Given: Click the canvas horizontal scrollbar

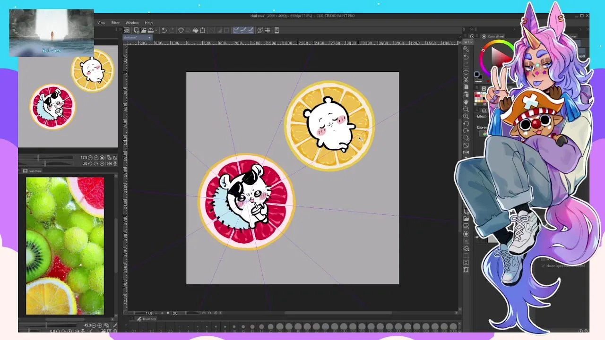Looking at the screenshot, I should click(x=338, y=313).
